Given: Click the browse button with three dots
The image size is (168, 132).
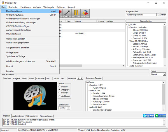Looking at the screenshot, I should click(158, 15).
